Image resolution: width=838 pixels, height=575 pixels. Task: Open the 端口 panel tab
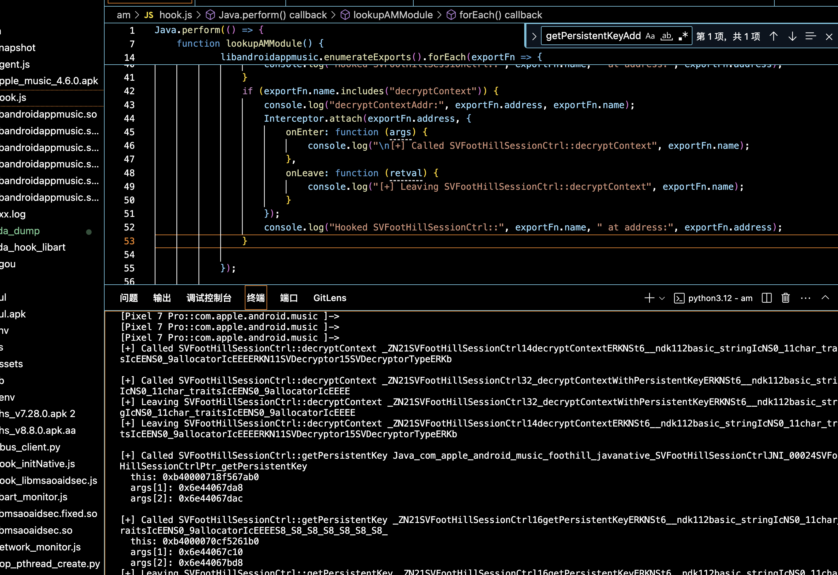(x=289, y=298)
